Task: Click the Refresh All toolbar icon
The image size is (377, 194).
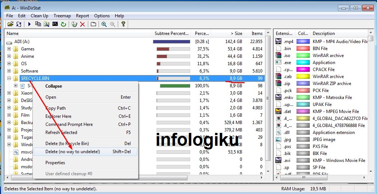Action: coord(19,24)
